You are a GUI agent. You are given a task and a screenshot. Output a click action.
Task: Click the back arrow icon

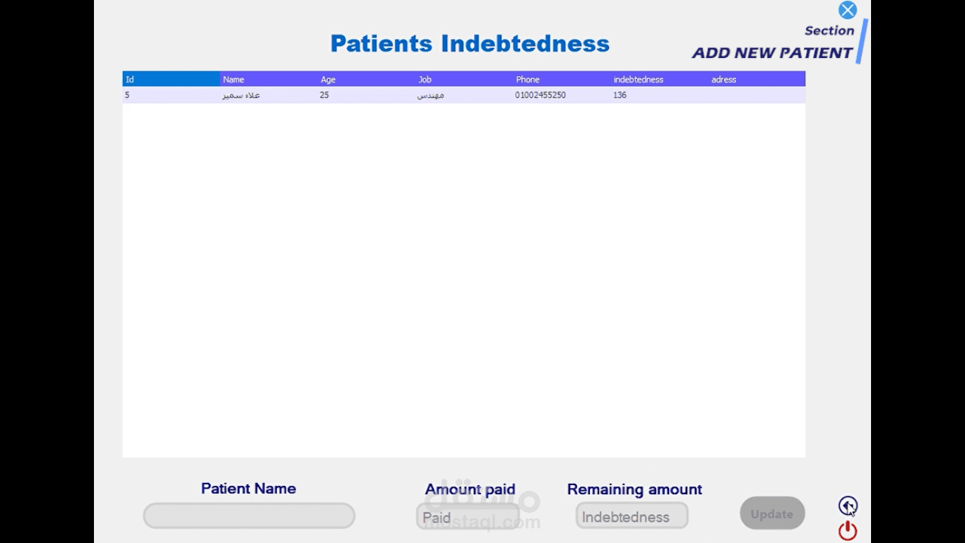[848, 506]
